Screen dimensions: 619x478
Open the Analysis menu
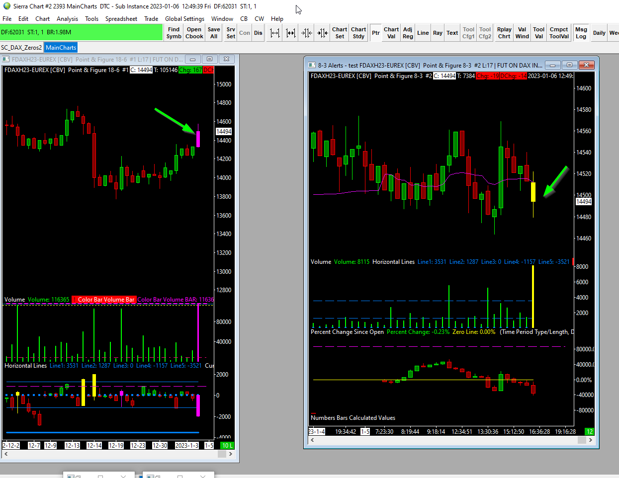pos(67,19)
